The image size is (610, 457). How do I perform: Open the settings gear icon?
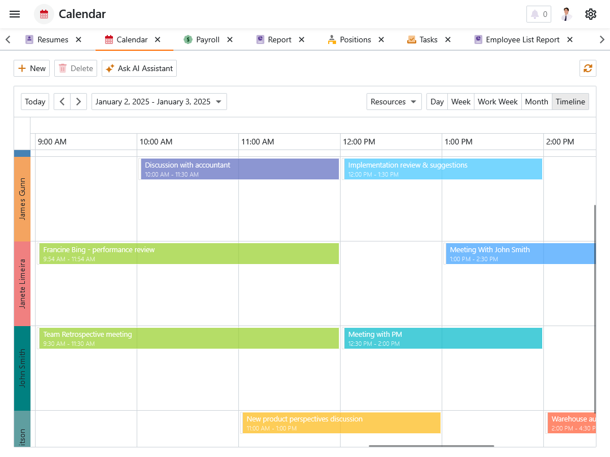(590, 14)
